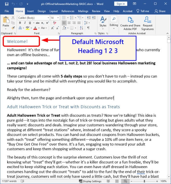Open the View tab
The width and height of the screenshot is (171, 184).
[x=107, y=11]
